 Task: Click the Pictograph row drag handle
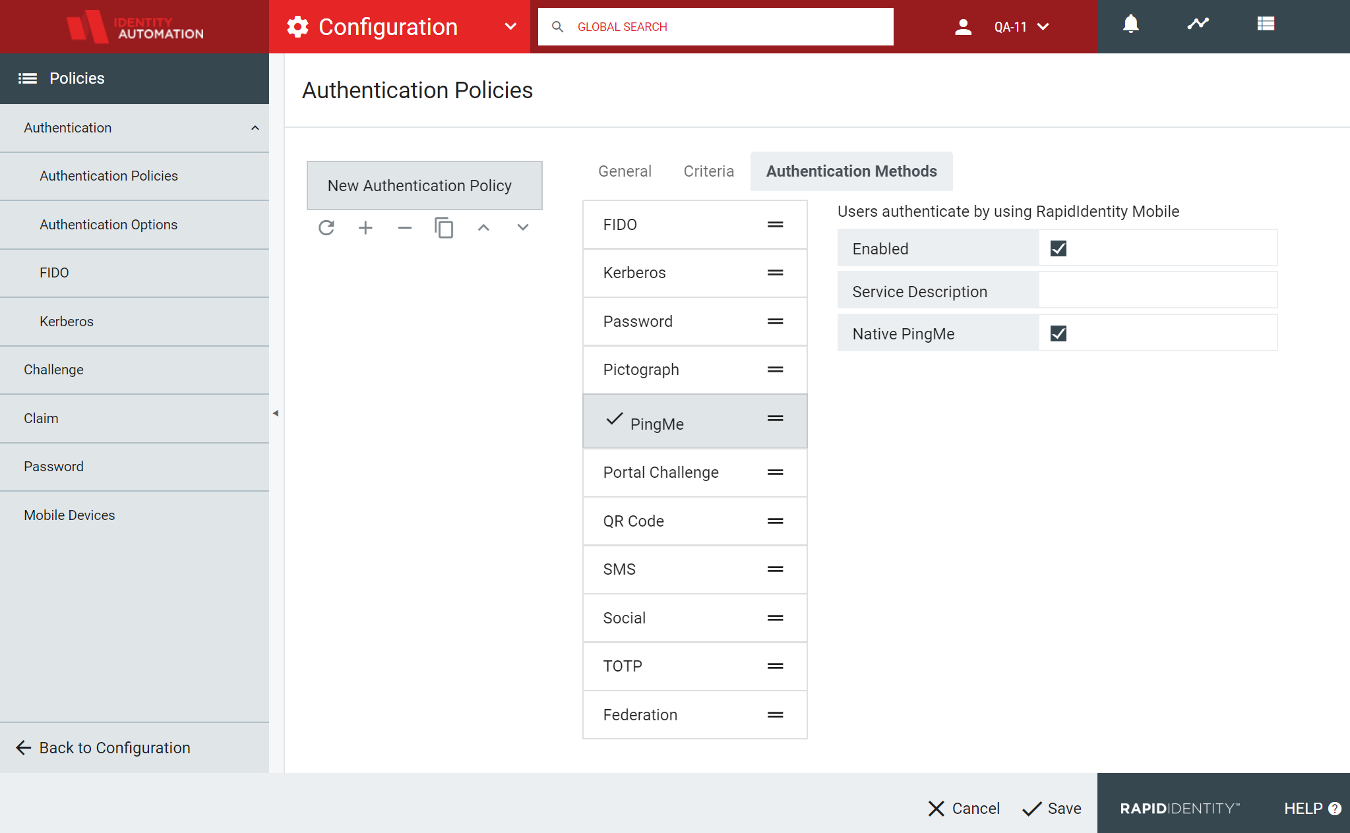tap(776, 370)
